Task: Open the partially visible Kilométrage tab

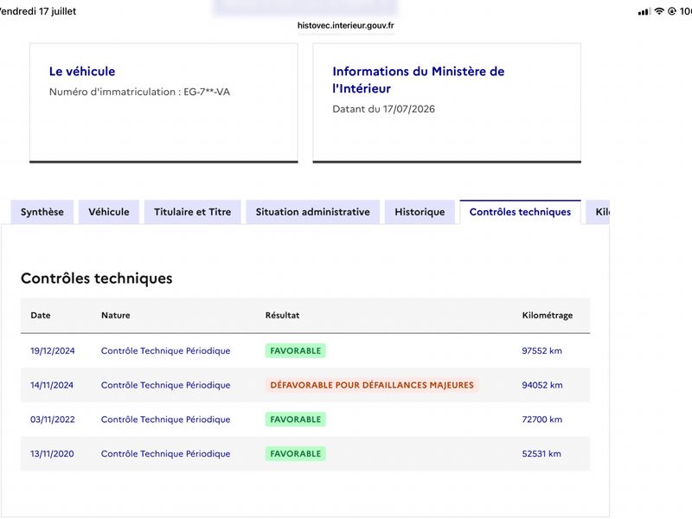Action: [598, 212]
